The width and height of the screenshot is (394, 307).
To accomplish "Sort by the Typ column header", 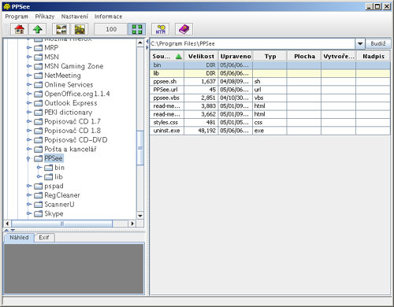I will (270, 56).
